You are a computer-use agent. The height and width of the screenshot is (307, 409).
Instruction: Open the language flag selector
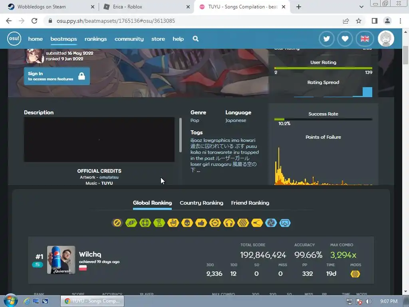click(365, 39)
